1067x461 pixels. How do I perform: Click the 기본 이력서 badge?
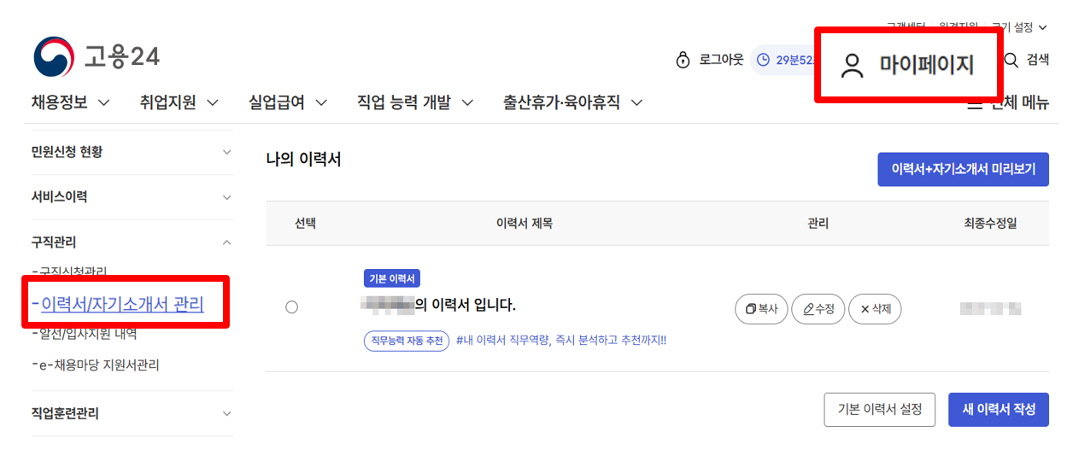tap(392, 278)
